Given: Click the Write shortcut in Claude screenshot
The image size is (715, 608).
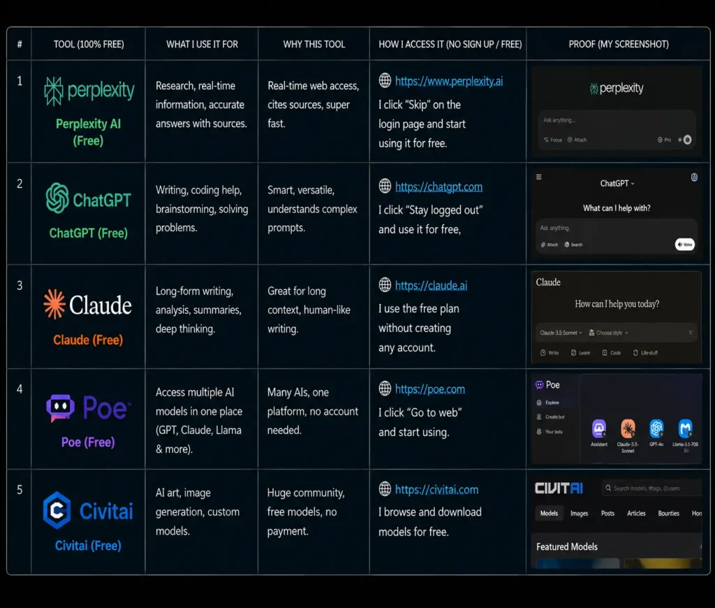Looking at the screenshot, I should coord(550,353).
